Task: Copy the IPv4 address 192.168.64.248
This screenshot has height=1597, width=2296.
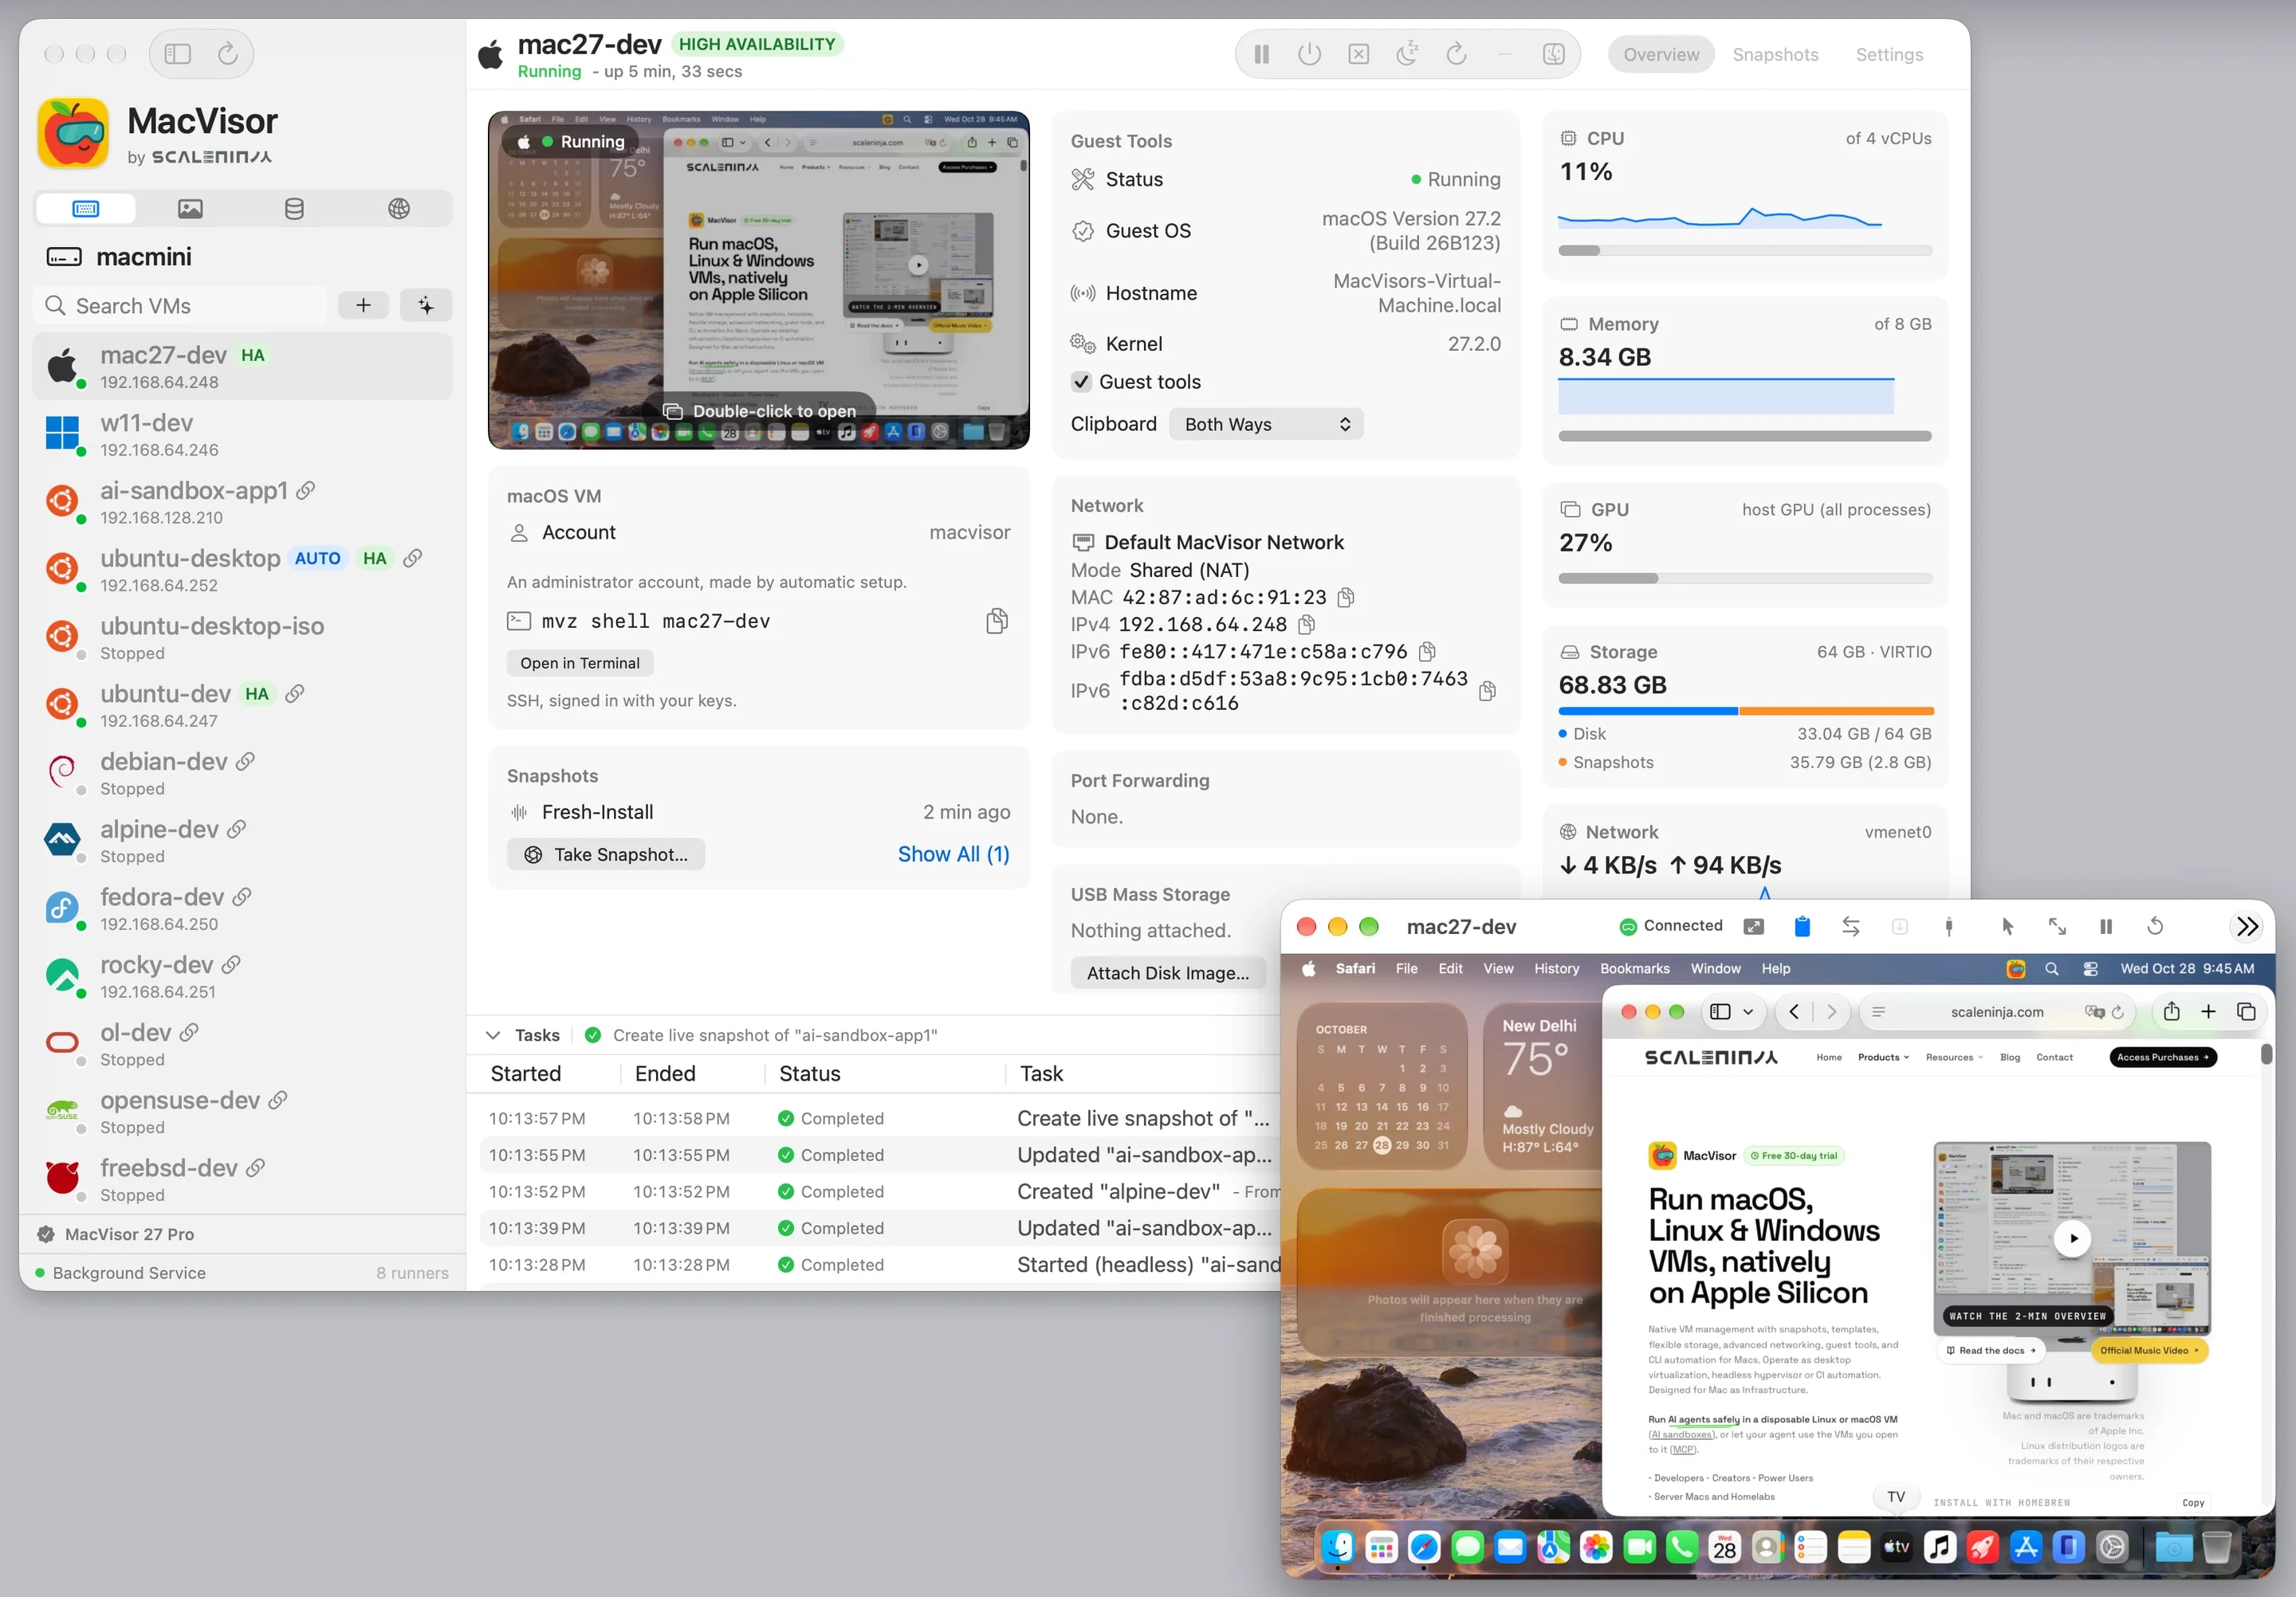Action: click(1306, 625)
